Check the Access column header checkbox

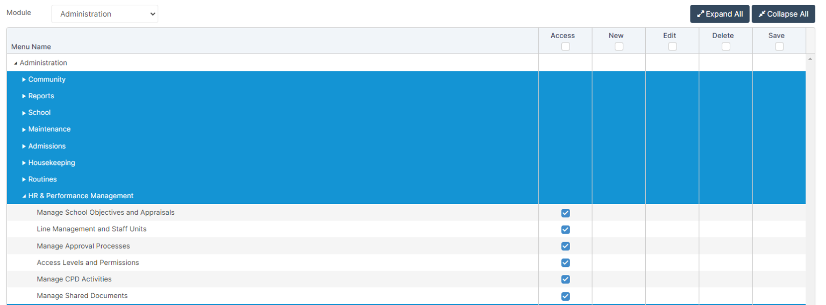click(x=565, y=47)
